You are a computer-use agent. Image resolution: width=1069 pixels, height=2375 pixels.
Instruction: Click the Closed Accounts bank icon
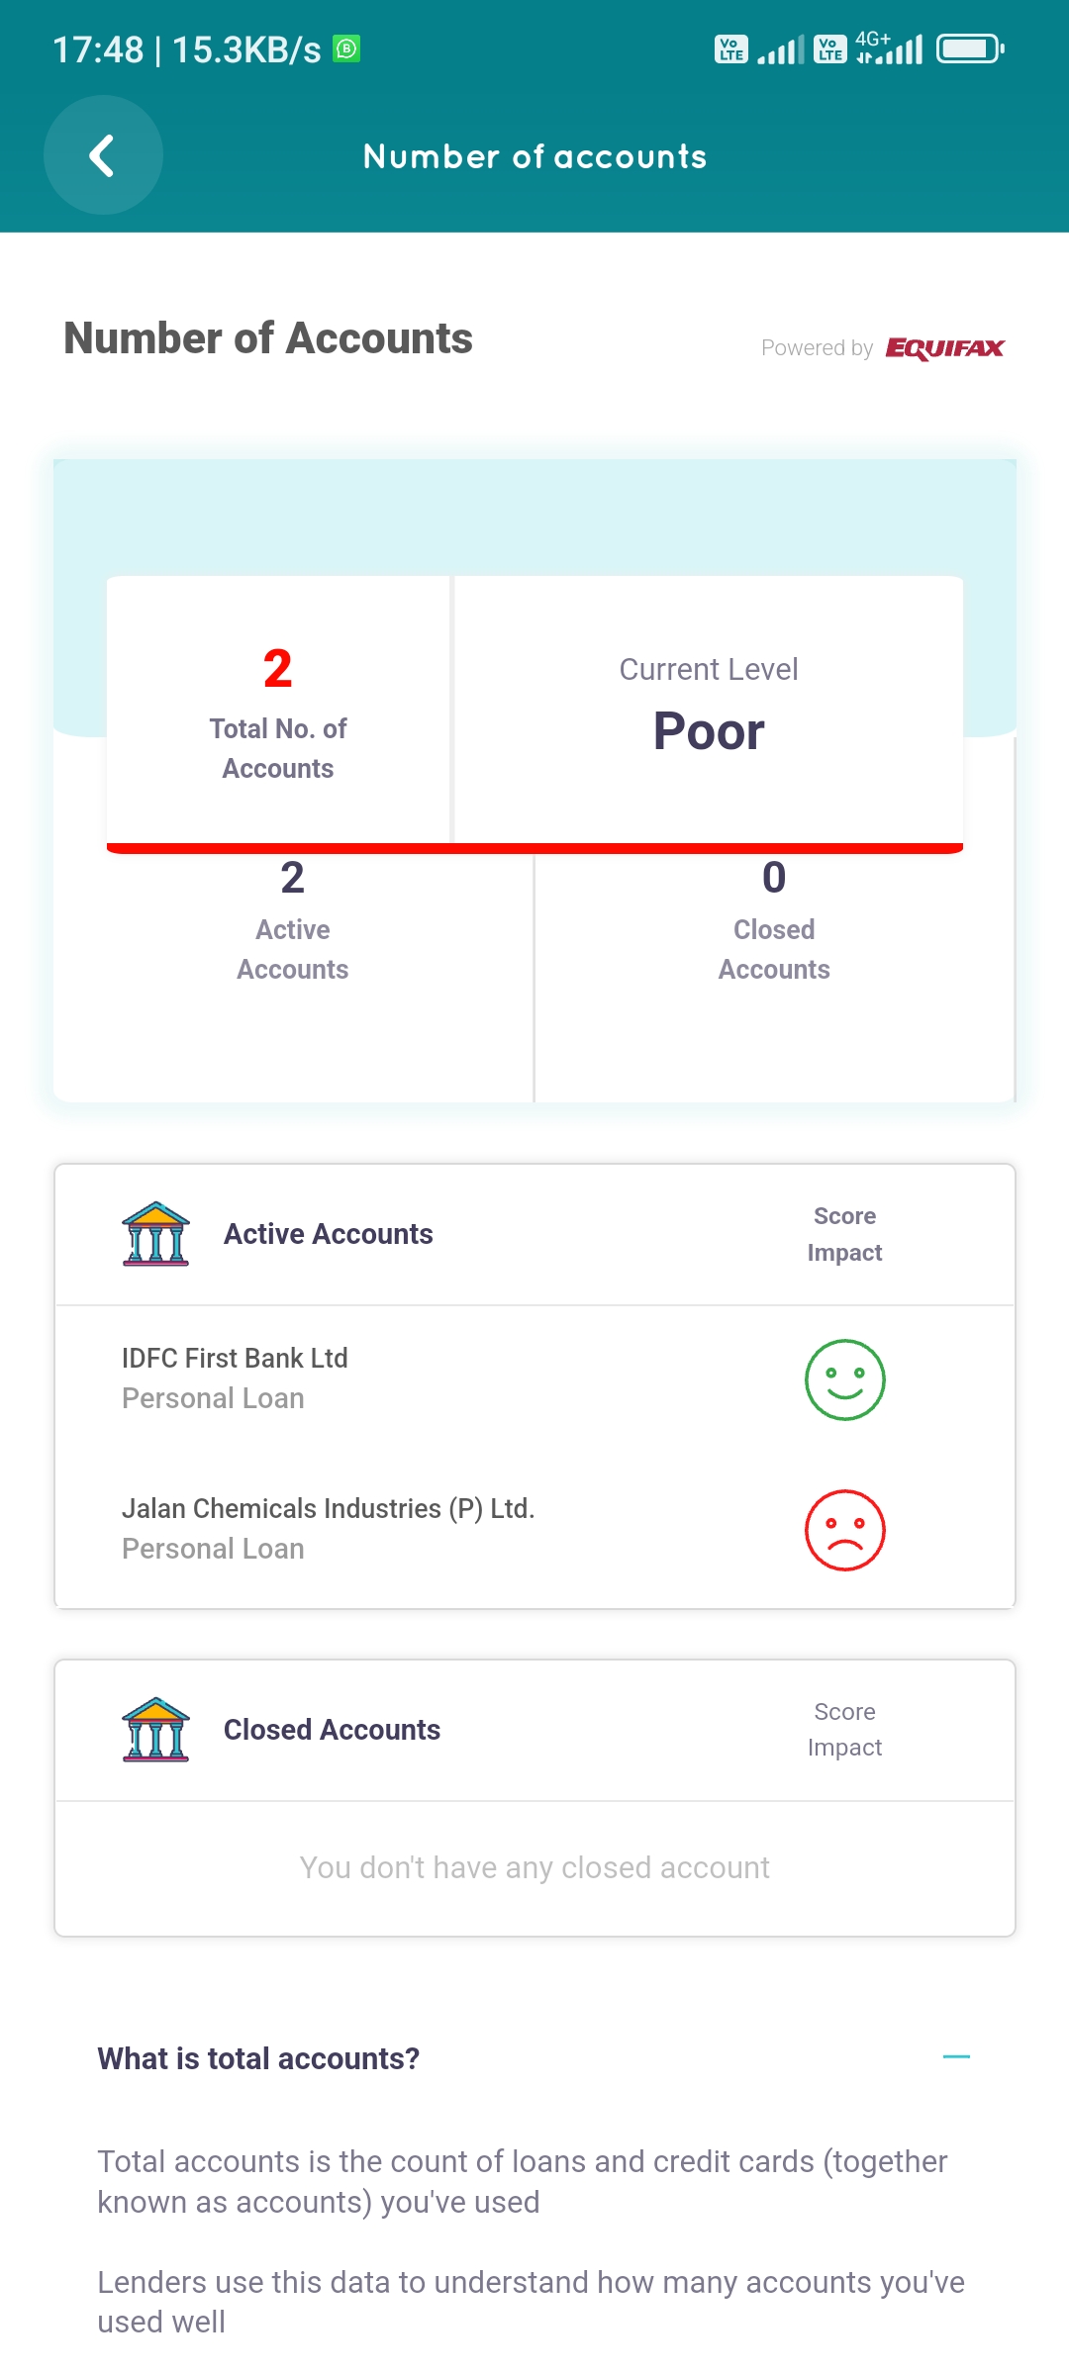[155, 1730]
